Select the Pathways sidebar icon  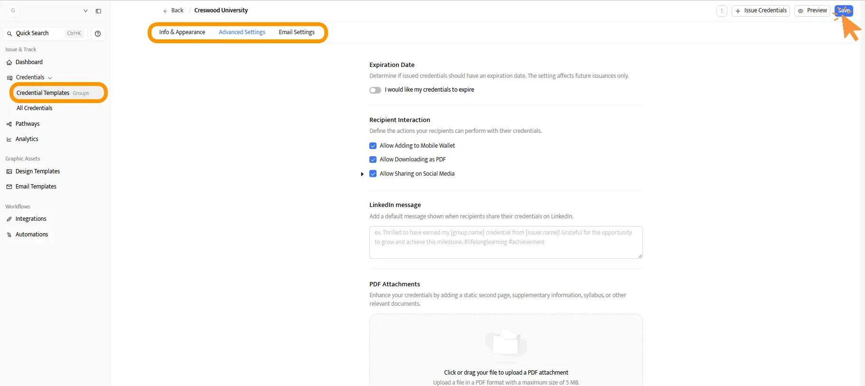[x=9, y=123]
